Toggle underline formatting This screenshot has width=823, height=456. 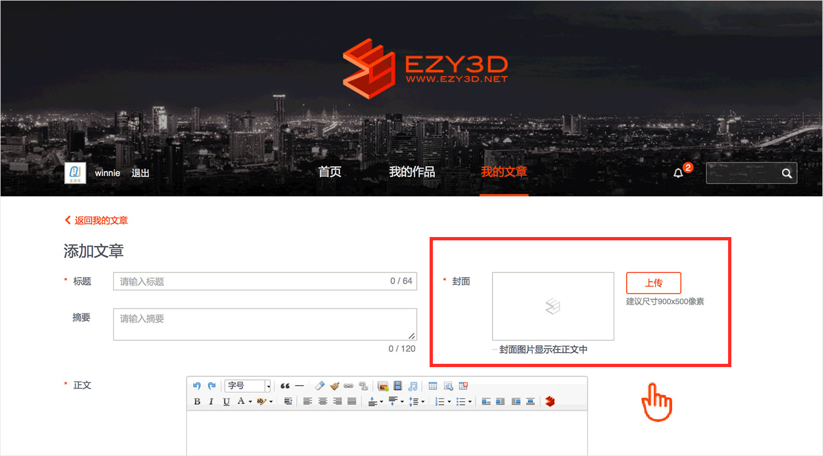[x=226, y=402]
